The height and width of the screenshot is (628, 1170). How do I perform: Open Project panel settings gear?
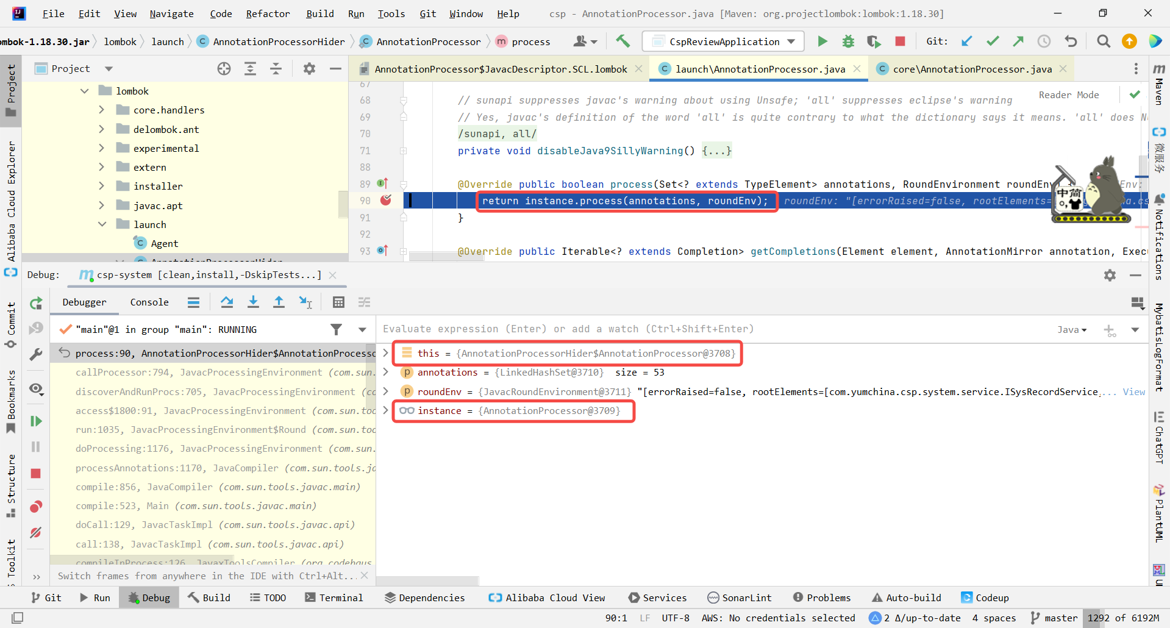(x=309, y=68)
